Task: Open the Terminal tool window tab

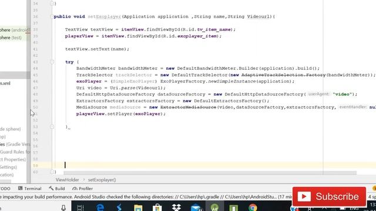Action: pyautogui.click(x=30, y=189)
